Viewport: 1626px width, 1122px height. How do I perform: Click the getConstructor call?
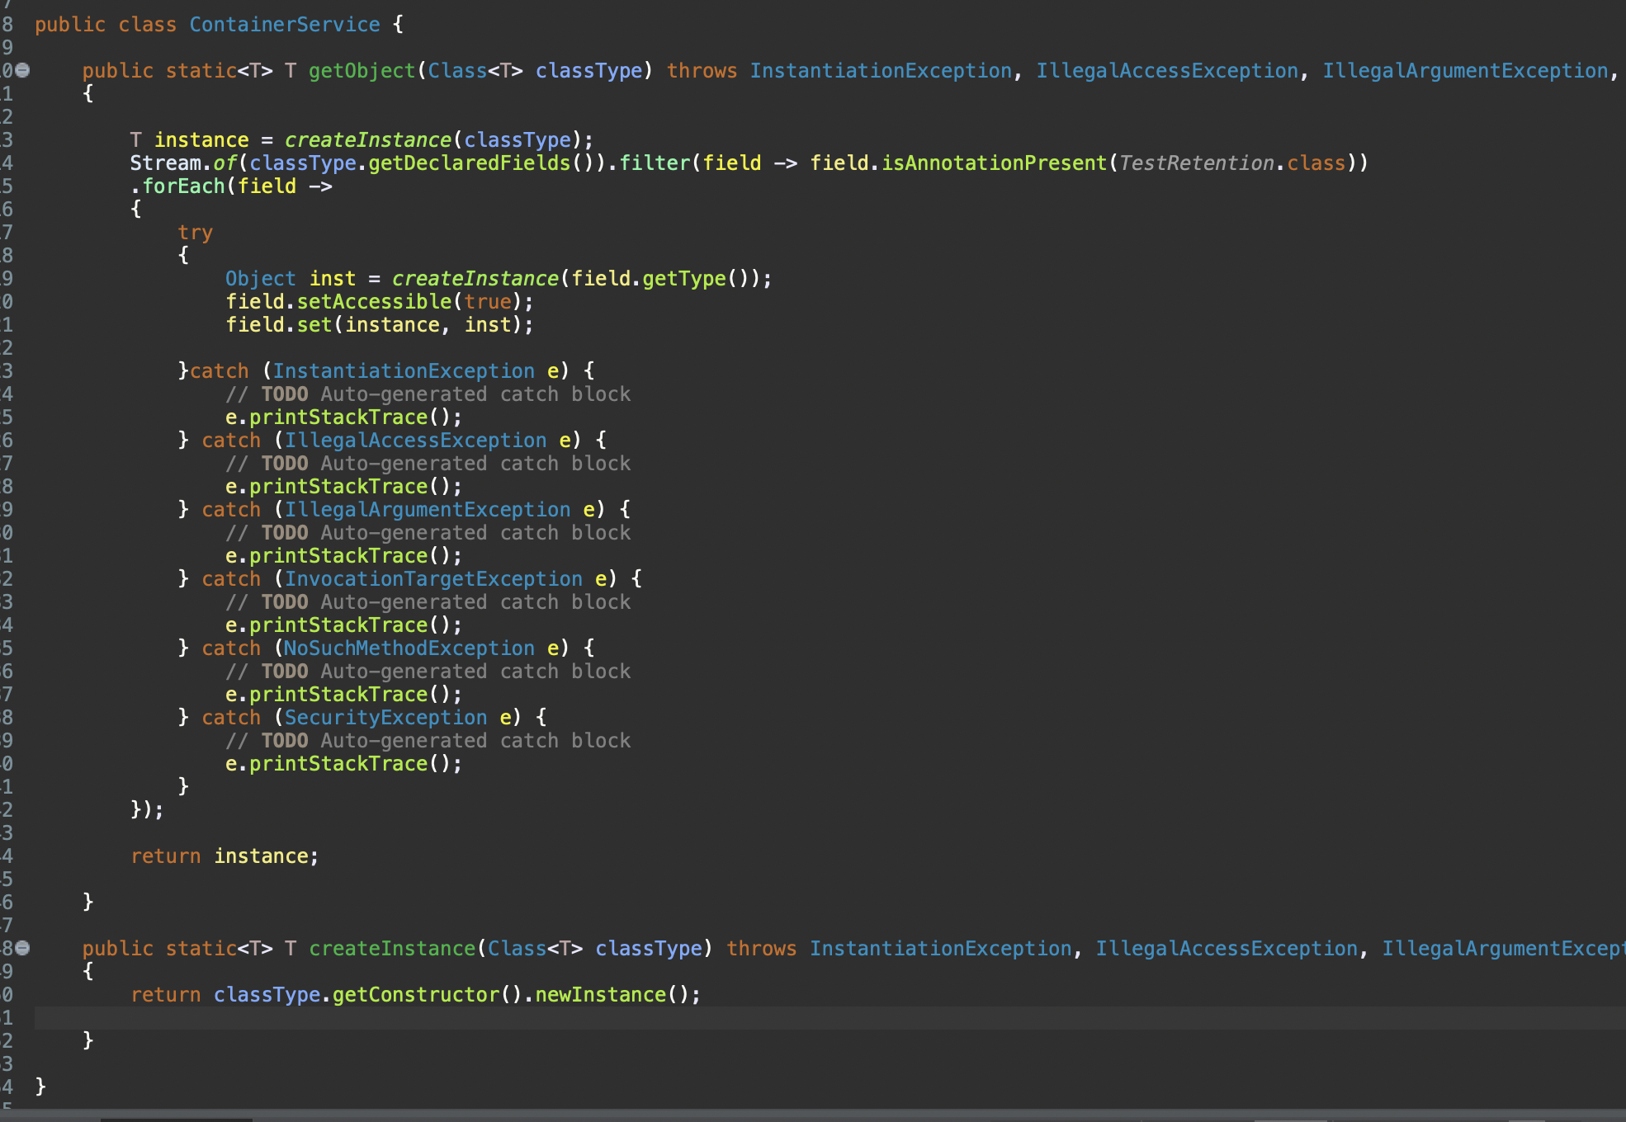415,995
